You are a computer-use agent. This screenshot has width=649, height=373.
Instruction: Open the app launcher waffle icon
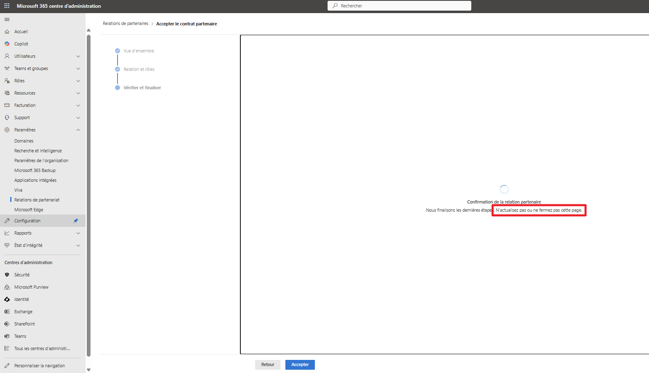tap(7, 6)
